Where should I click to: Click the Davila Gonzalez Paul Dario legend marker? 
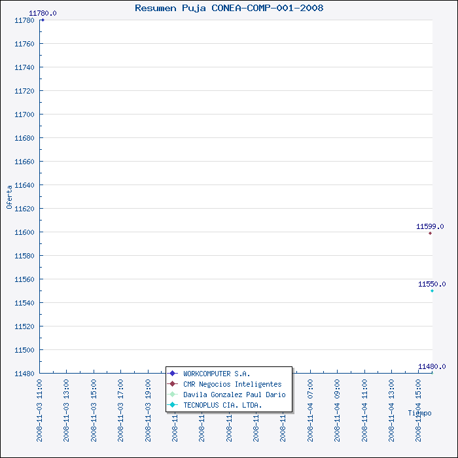pos(173,395)
